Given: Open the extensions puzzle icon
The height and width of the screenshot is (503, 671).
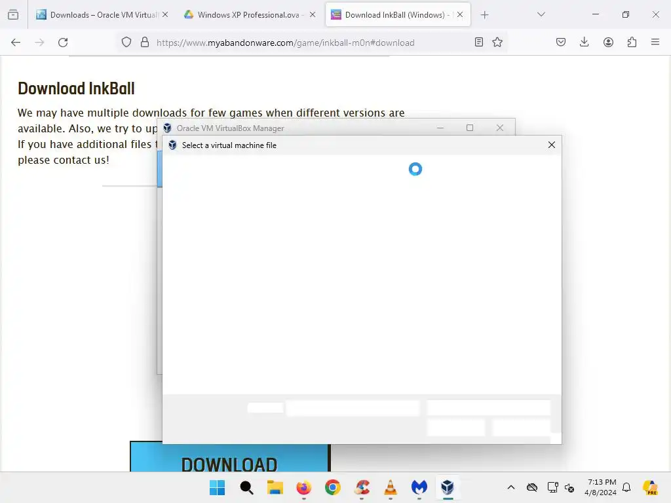Looking at the screenshot, I should coord(632,43).
